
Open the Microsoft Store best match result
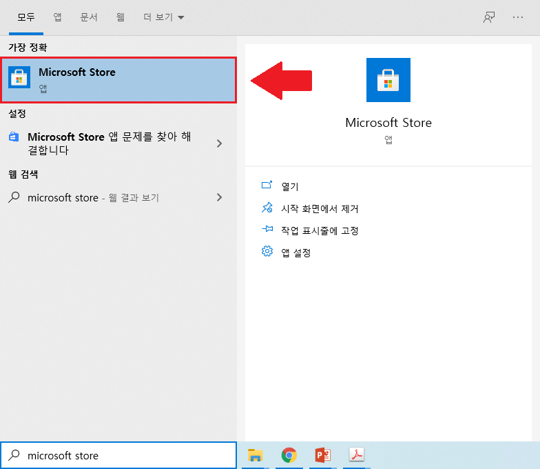click(x=118, y=80)
